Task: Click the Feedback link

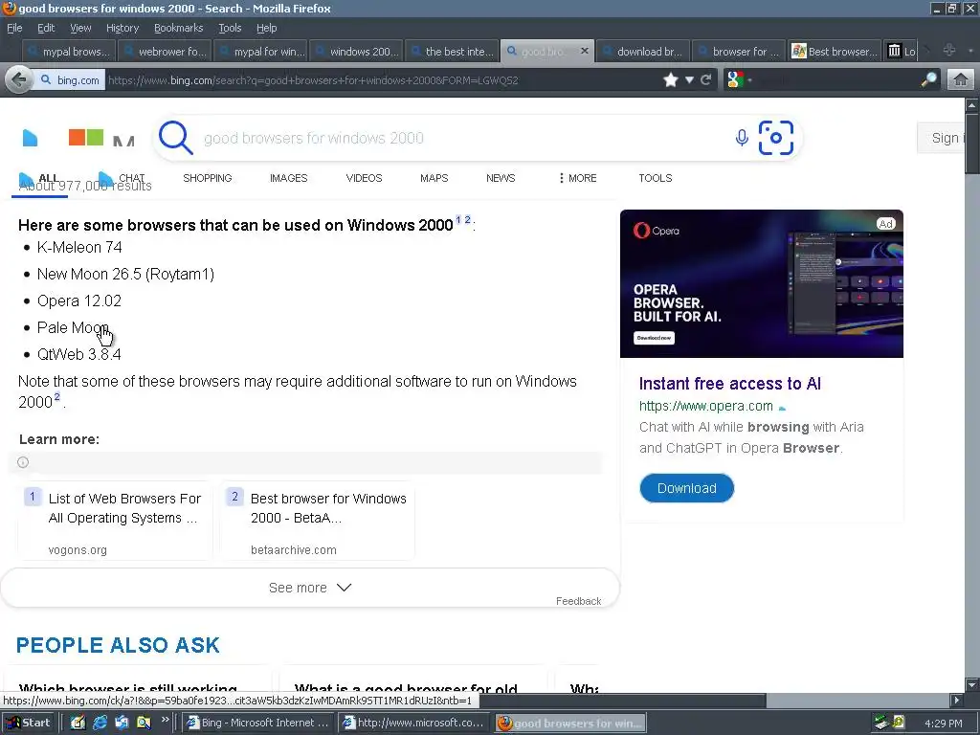Action: (x=578, y=601)
